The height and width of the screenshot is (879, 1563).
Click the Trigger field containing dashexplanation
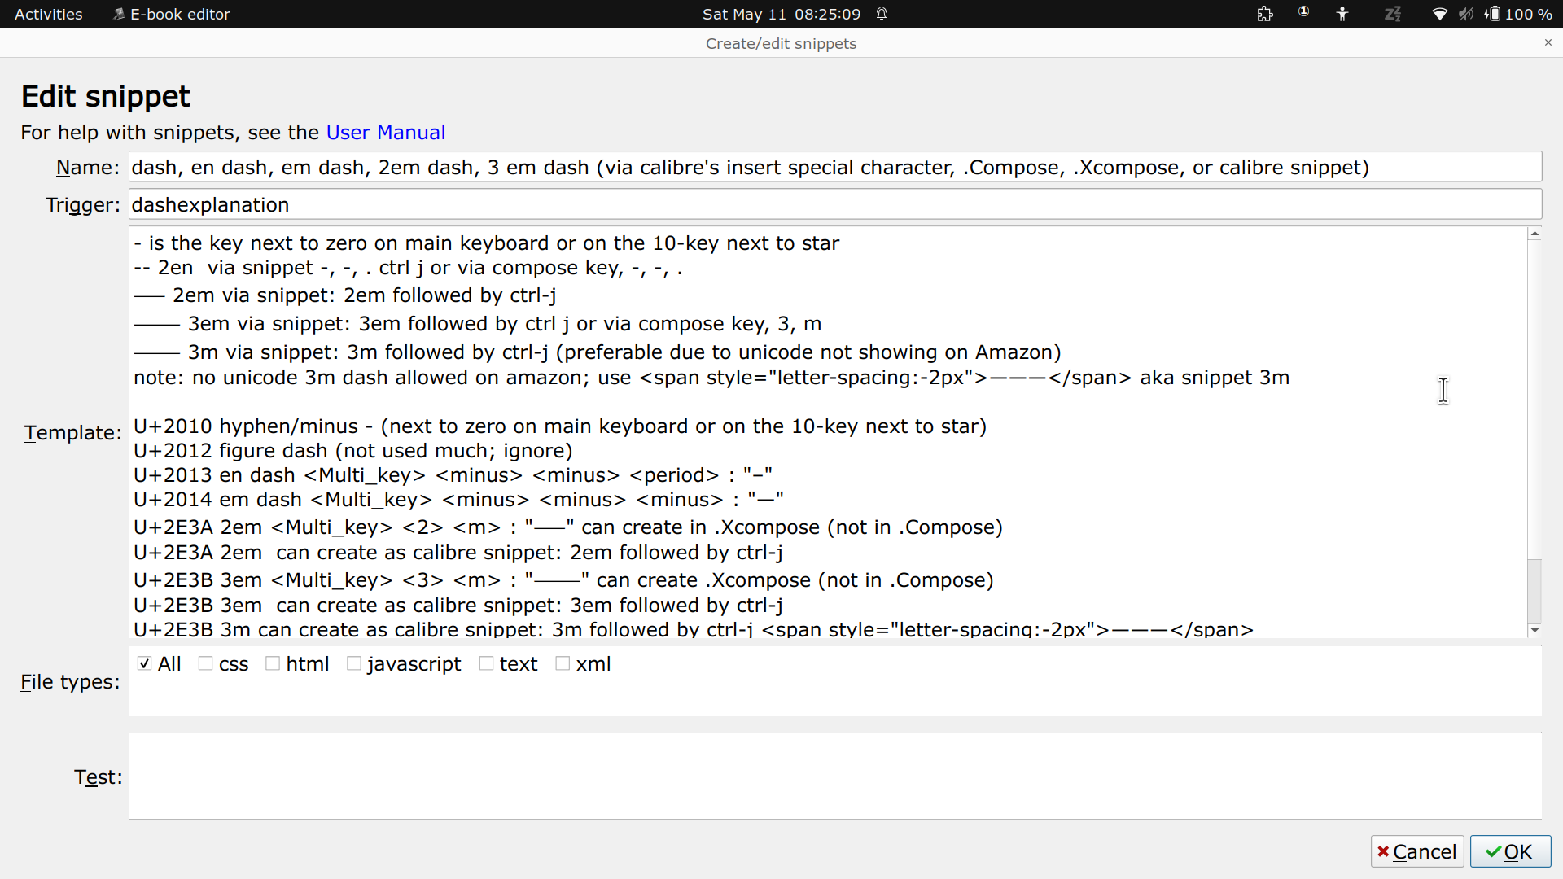[834, 204]
